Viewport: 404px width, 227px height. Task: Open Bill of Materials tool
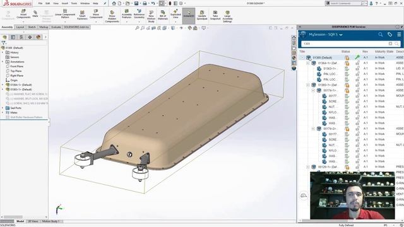(x=163, y=15)
